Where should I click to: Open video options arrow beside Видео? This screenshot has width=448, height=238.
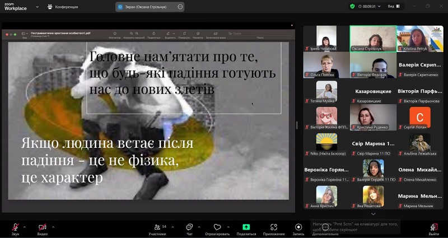[53, 227]
